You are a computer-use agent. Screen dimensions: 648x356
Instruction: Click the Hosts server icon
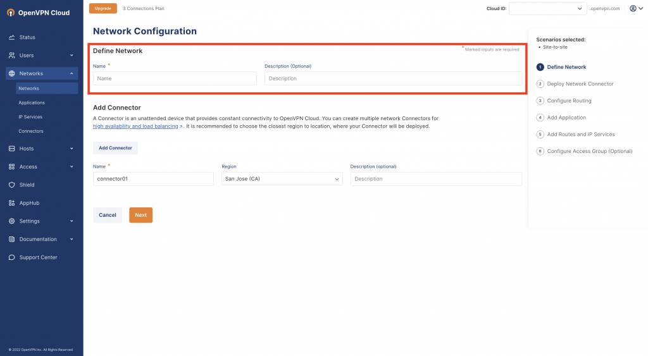[11, 149]
